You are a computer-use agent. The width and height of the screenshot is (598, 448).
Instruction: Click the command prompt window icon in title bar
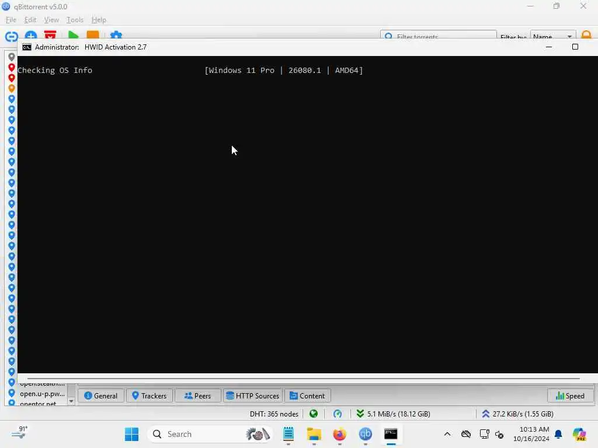pos(27,47)
